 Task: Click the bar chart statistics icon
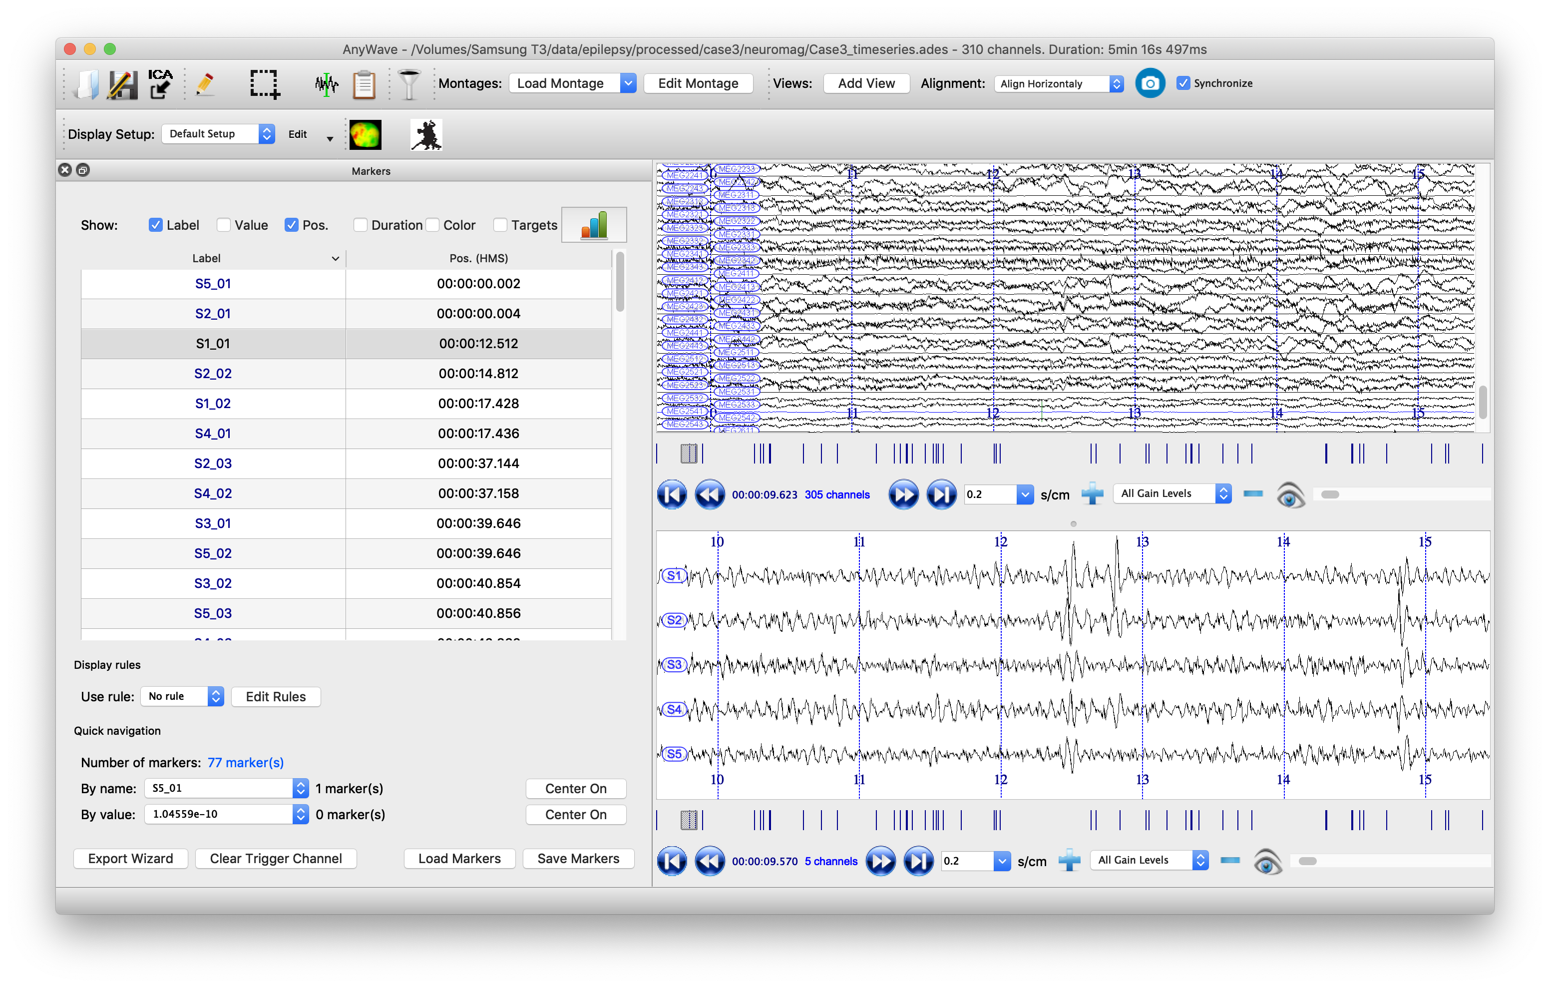point(594,225)
